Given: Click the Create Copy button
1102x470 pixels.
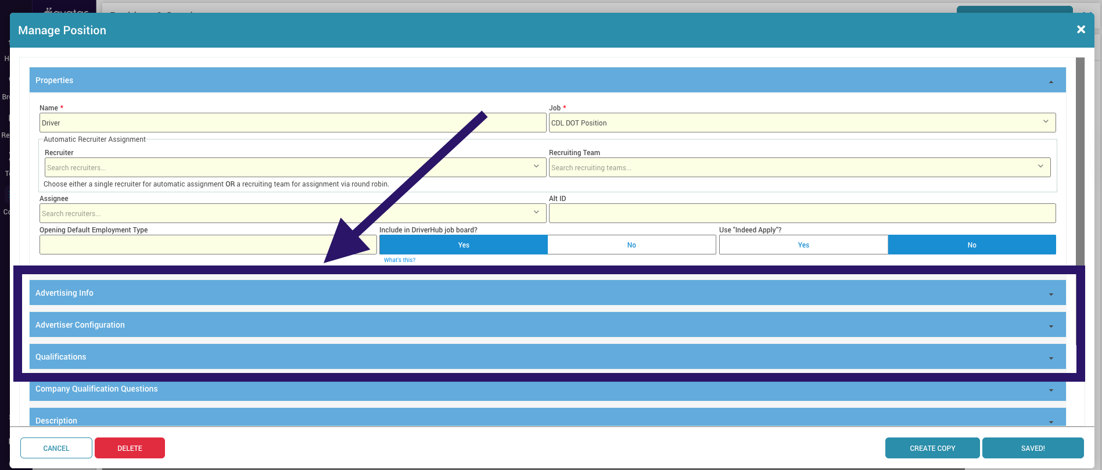Looking at the screenshot, I should [932, 448].
